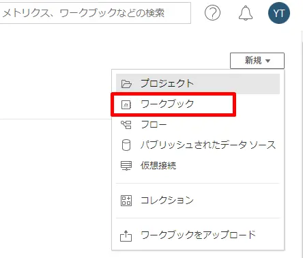Click the cylinder data source icon

click(126, 145)
